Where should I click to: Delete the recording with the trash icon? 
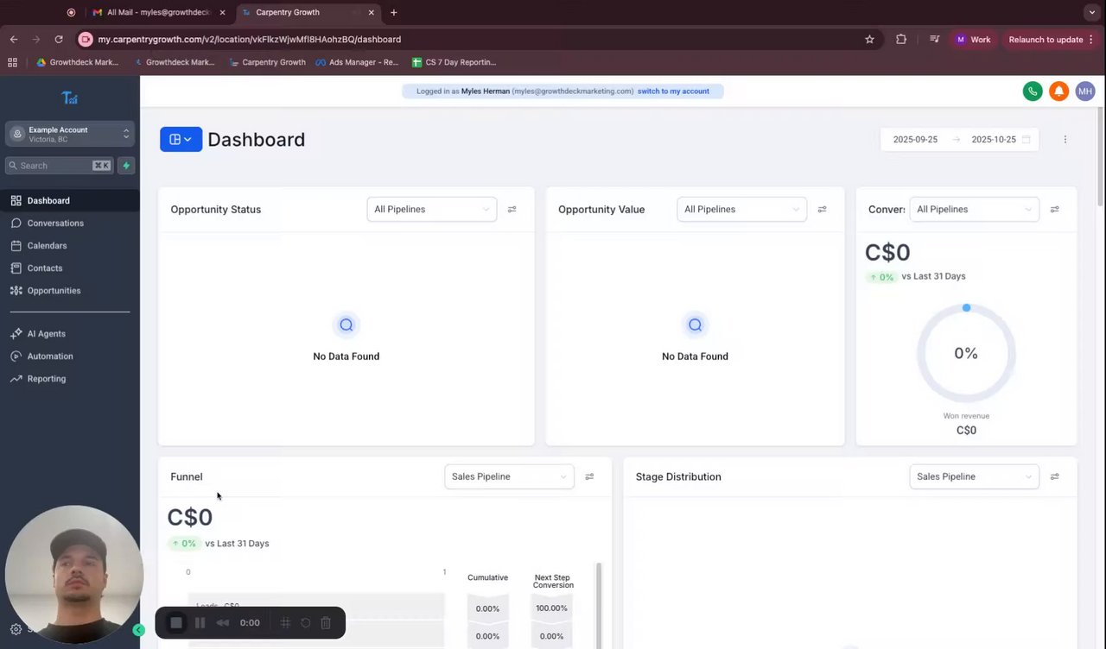click(326, 622)
